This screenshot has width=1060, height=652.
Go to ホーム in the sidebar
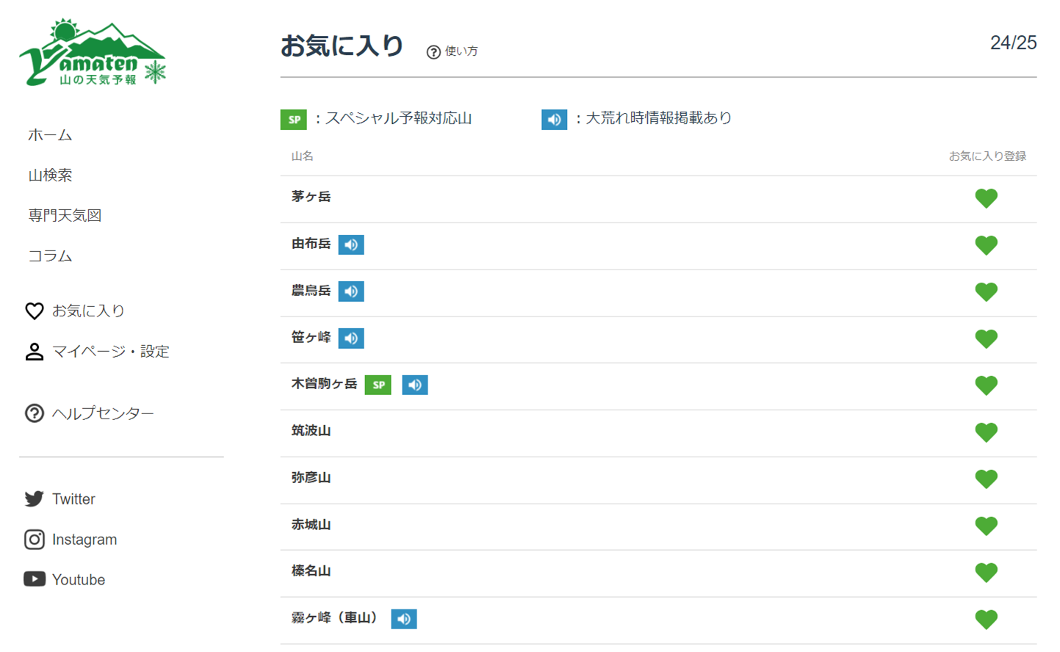(50, 135)
